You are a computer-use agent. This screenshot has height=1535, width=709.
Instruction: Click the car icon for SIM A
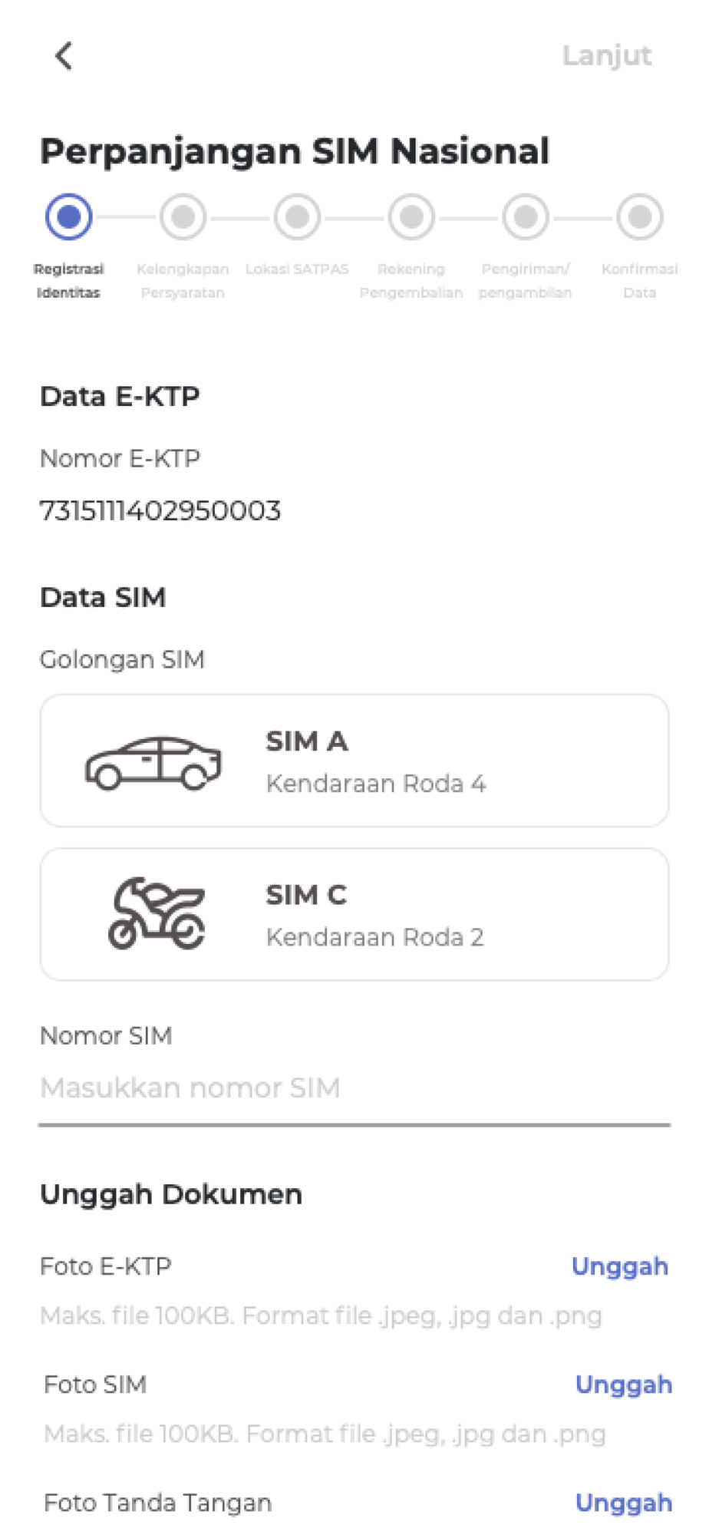[153, 763]
